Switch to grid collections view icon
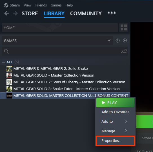The height and width of the screenshot is (152, 153). pos(124,28)
